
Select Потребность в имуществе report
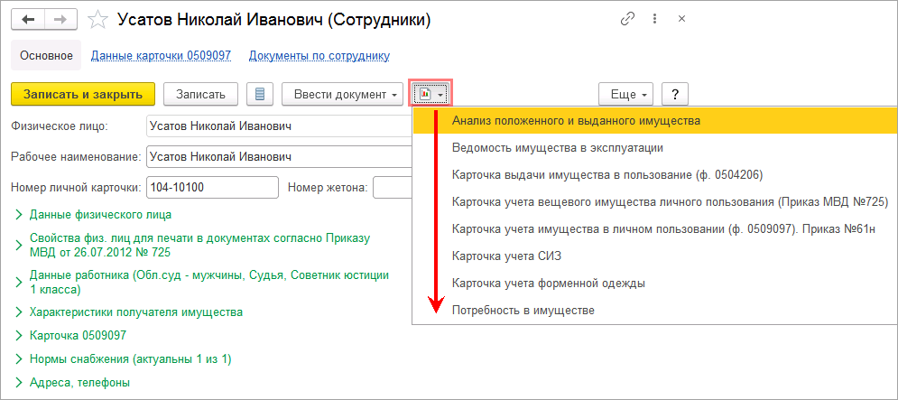pos(523,311)
